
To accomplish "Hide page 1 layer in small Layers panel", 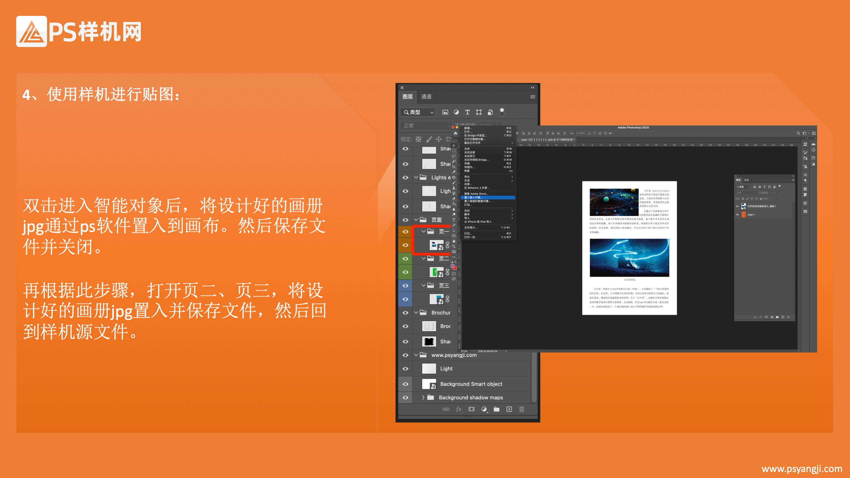I will (737, 214).
